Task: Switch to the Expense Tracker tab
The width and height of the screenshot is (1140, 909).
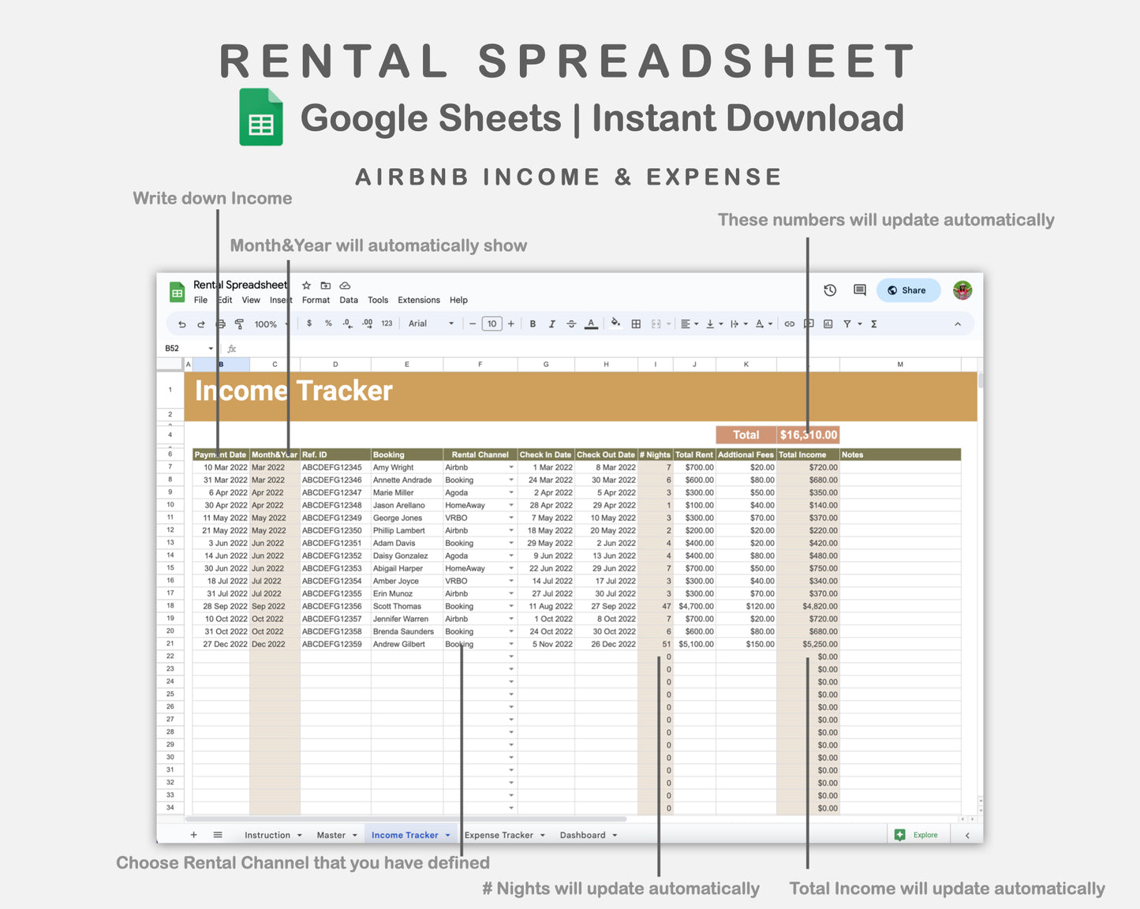Action: tap(499, 835)
